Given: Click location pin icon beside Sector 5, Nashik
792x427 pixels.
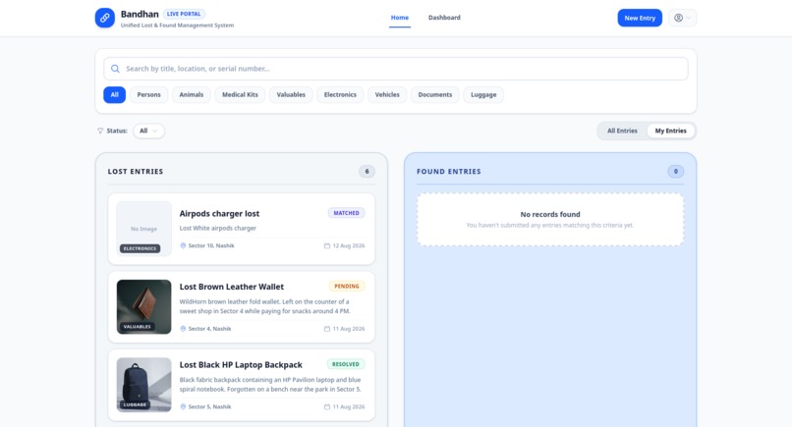Looking at the screenshot, I should tap(183, 406).
